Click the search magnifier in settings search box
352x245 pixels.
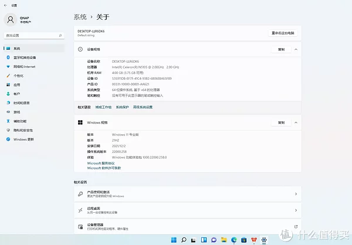point(60,35)
